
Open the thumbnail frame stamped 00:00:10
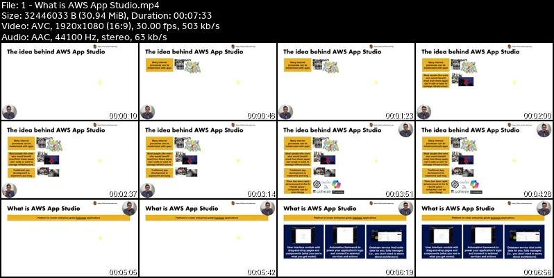point(69,82)
